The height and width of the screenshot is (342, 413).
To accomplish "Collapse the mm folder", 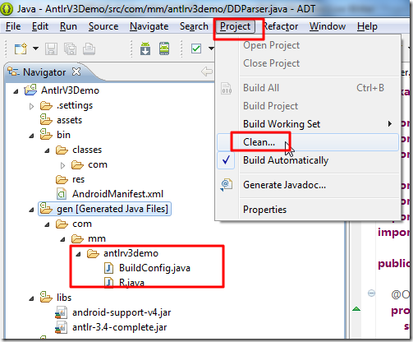I will point(63,239).
